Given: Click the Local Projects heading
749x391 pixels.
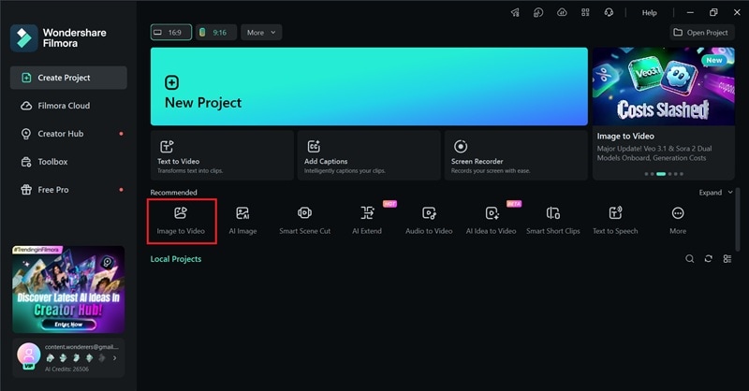Looking at the screenshot, I should point(176,259).
